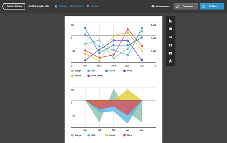Click the 1973 x-axis label

tap(113, 66)
